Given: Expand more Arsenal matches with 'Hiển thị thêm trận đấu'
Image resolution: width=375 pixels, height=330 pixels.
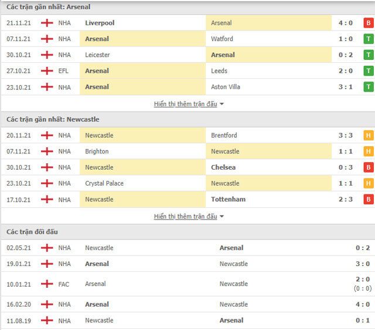Looking at the screenshot, I should pyautogui.click(x=185, y=104).
